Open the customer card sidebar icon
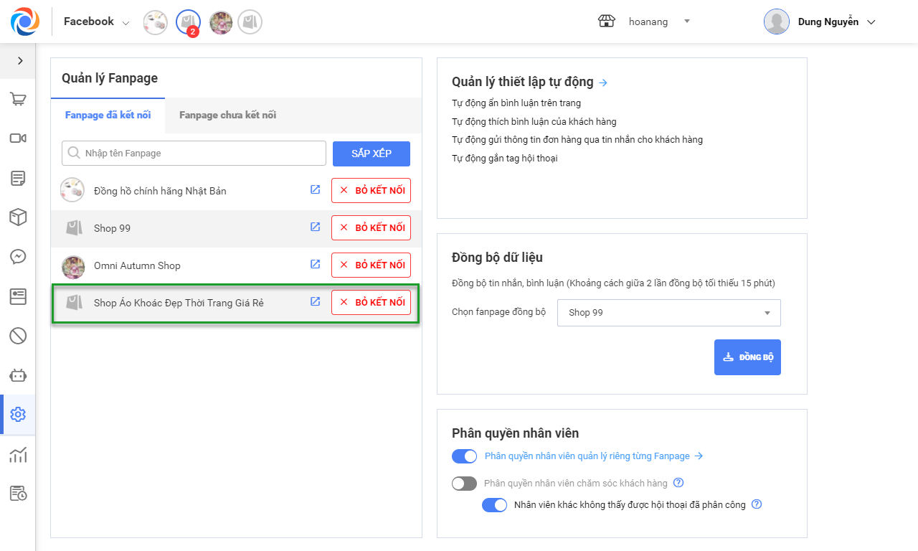 (x=18, y=296)
